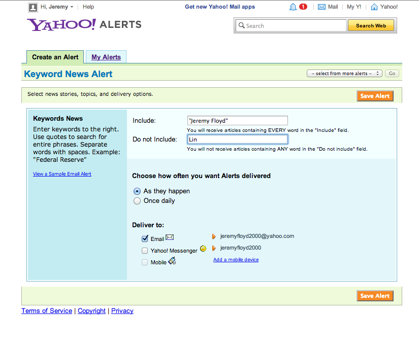Screen dimensions: 419x348
Task: Click the Do not Include input field
Action: pos(238,140)
